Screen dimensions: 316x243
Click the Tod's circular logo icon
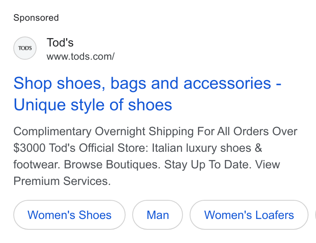coord(25,48)
